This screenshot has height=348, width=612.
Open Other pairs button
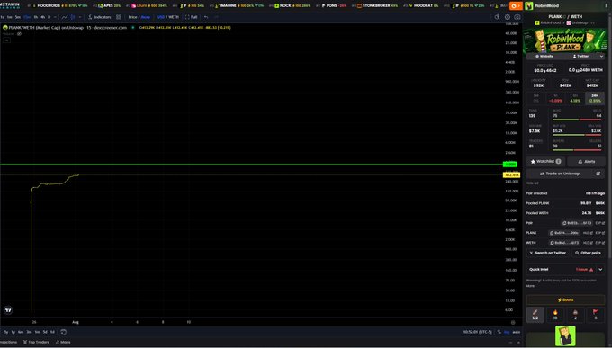pos(588,254)
